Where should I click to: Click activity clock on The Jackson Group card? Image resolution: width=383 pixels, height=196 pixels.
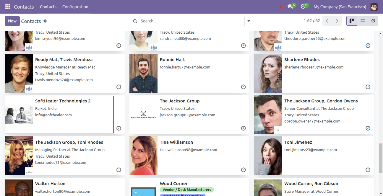pyautogui.click(x=243, y=128)
